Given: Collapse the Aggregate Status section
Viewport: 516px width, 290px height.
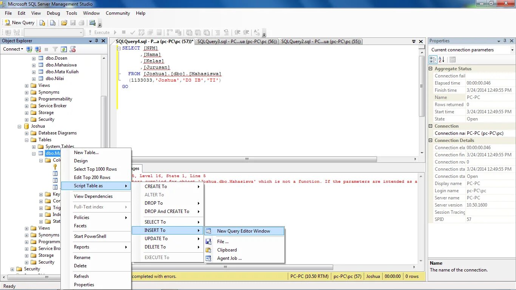Looking at the screenshot, I should [x=431, y=69].
